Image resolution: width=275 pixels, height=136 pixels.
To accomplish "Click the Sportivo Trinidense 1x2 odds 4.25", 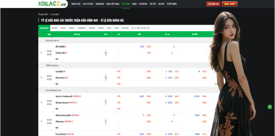I will point(118,96).
